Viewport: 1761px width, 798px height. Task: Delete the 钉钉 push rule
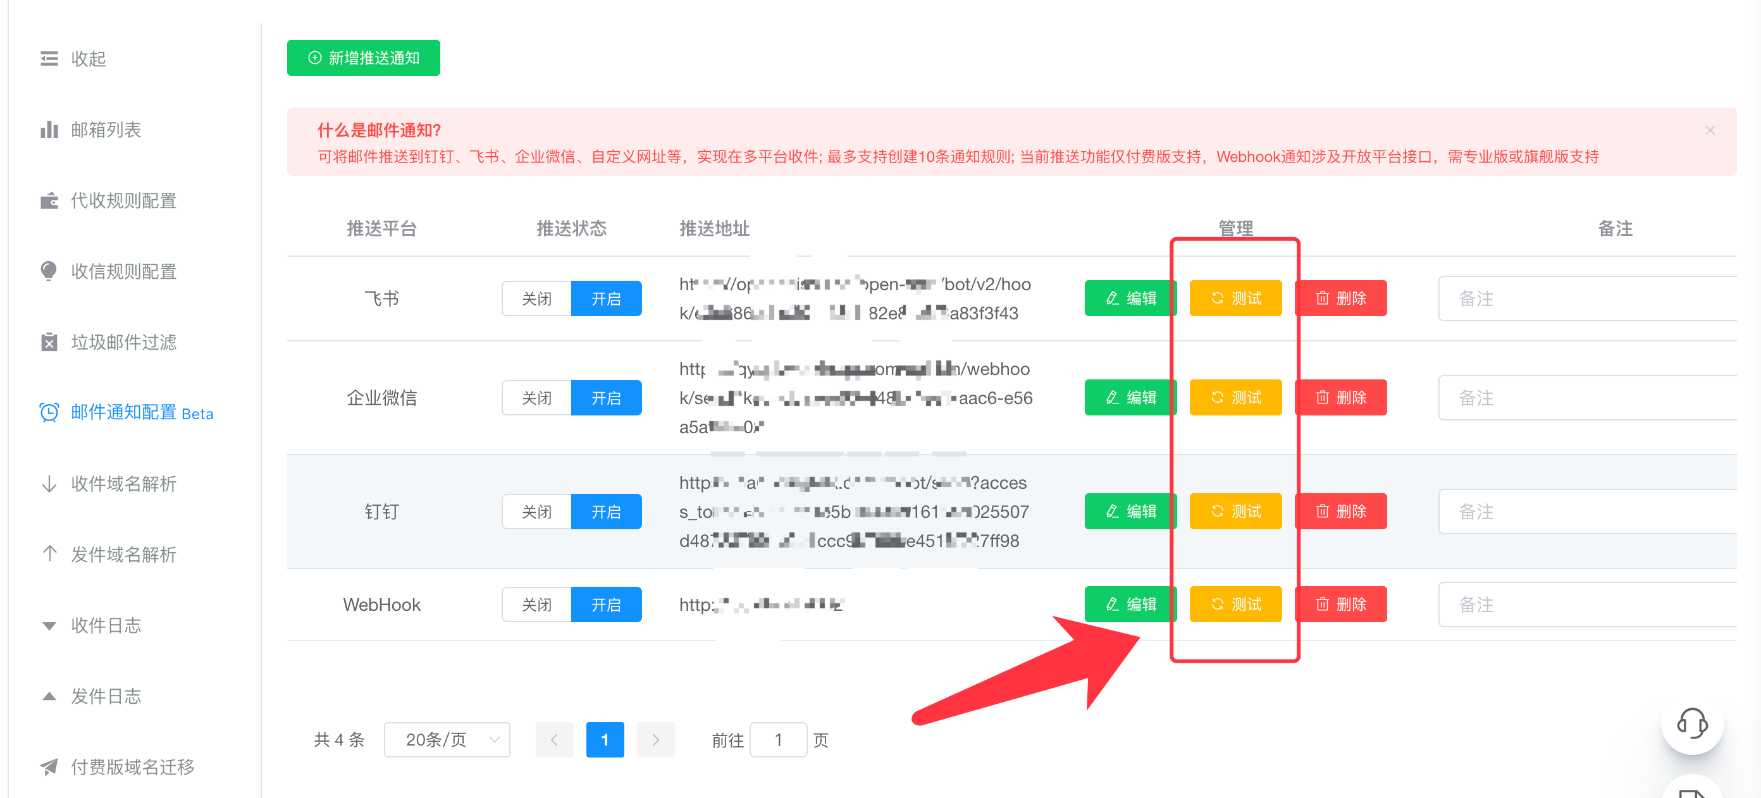(1341, 512)
